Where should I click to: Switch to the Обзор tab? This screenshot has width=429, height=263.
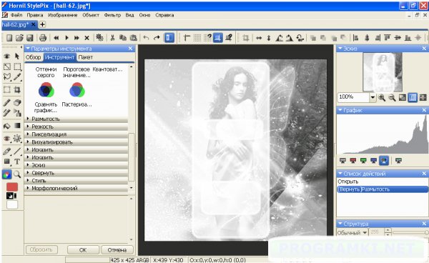(34, 57)
